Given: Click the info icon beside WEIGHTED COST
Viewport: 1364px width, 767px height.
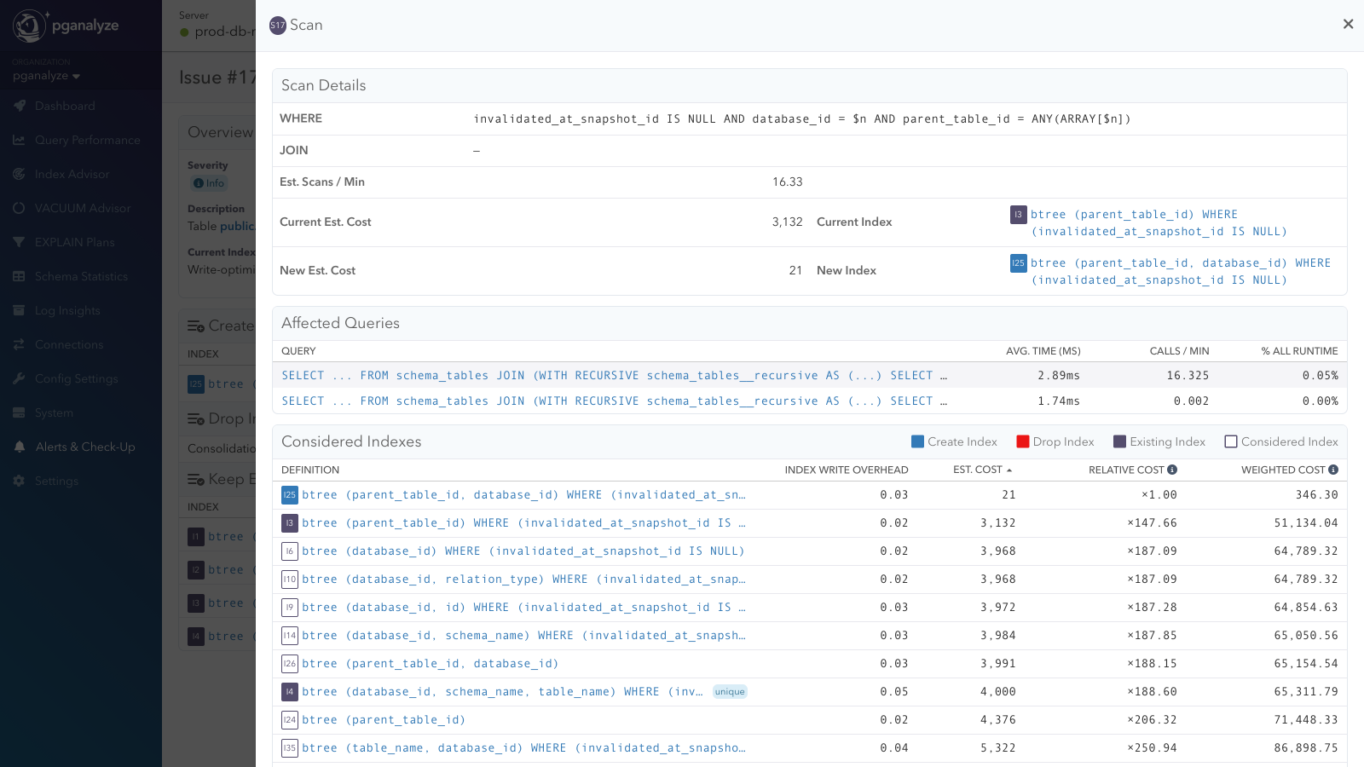Looking at the screenshot, I should 1333,470.
